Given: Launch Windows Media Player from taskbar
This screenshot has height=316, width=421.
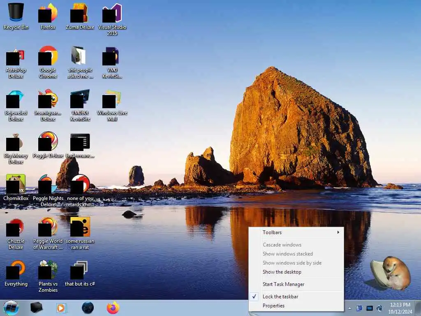Looking at the screenshot, I should pos(62,308).
